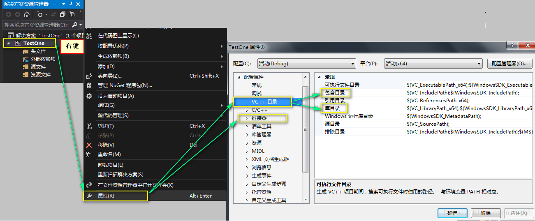This screenshot has height=221, width=535.
Task: Choose 卸载项目(L) in context menu
Action: 155,165
